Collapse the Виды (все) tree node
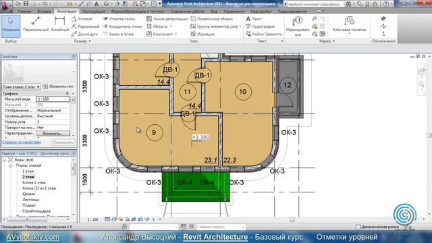Image resolution: width=432 pixels, height=243 pixels. (4, 160)
